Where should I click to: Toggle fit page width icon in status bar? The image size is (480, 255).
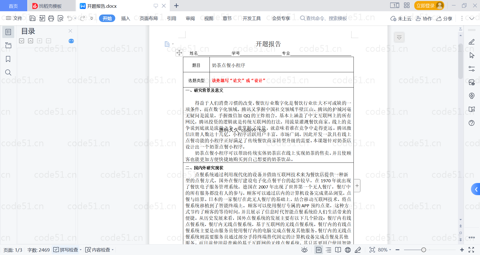[372, 250]
